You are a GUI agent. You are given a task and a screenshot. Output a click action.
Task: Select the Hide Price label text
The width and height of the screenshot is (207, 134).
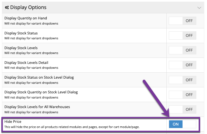pos(13,121)
